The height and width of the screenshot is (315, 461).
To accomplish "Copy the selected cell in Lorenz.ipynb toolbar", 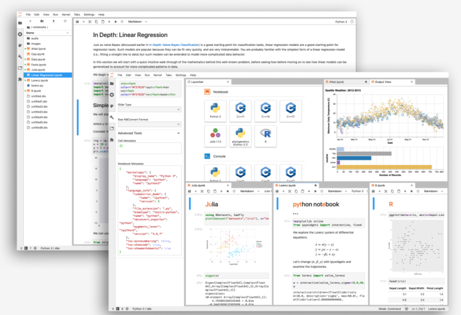I will tap(296, 191).
